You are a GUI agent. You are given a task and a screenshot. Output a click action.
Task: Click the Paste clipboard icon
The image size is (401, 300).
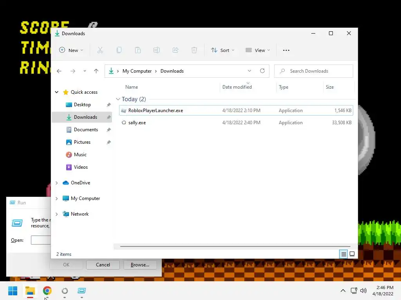pos(138,50)
